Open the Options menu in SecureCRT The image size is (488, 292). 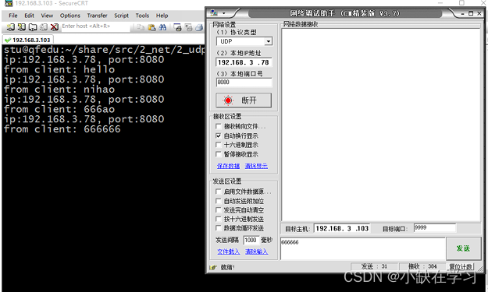tap(70, 16)
